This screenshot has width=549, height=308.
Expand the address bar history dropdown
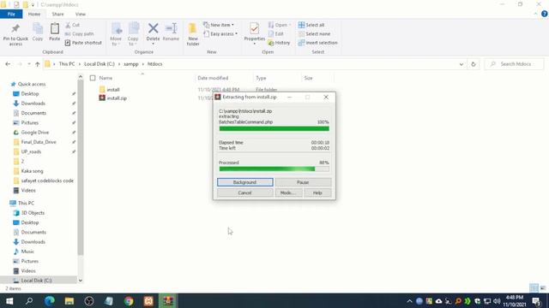[x=462, y=64]
